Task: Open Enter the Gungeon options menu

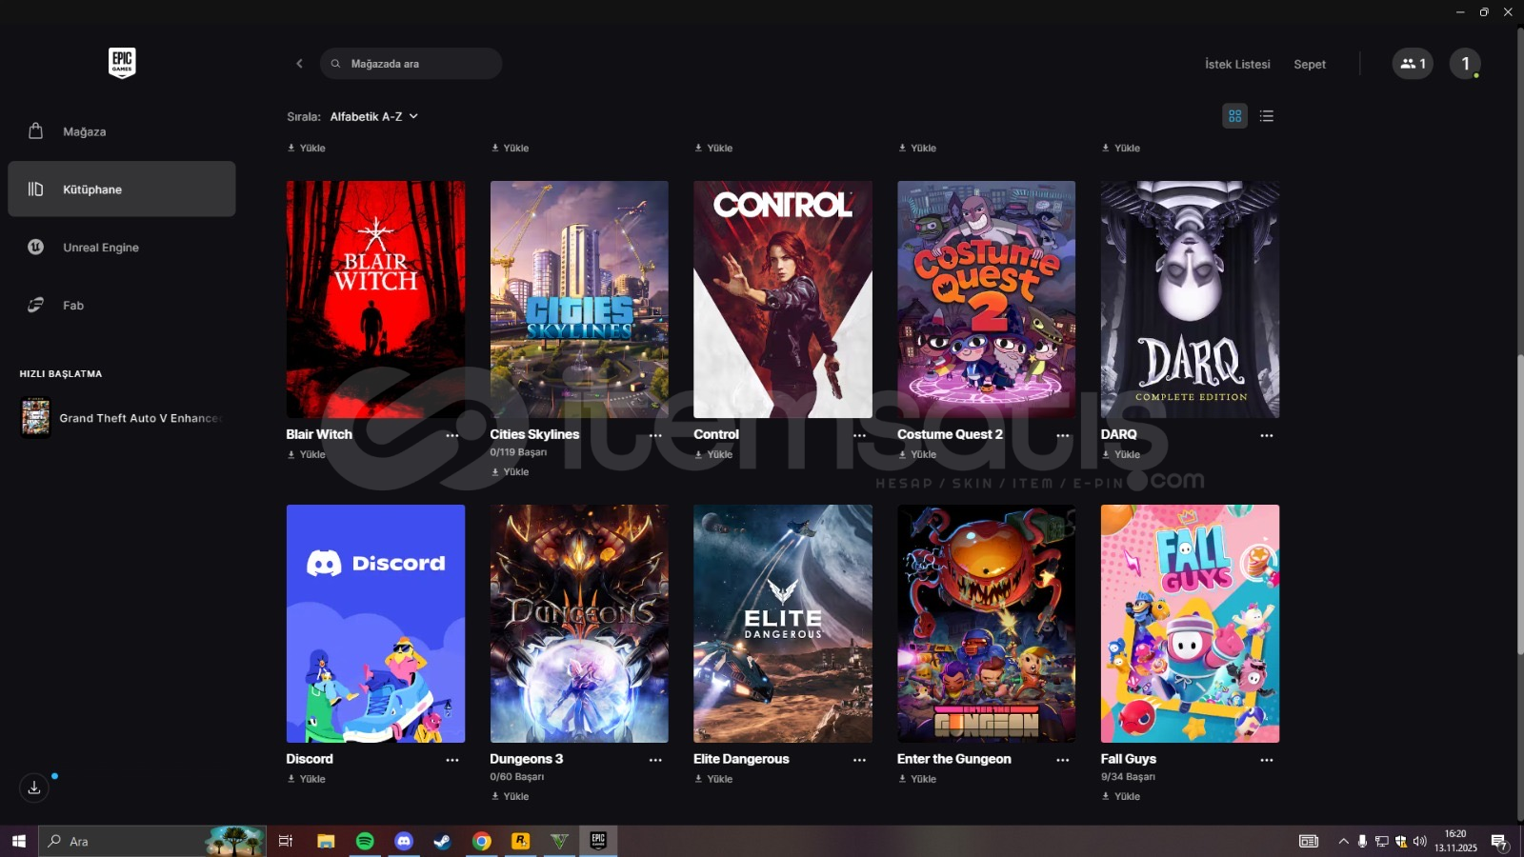Action: click(1063, 760)
